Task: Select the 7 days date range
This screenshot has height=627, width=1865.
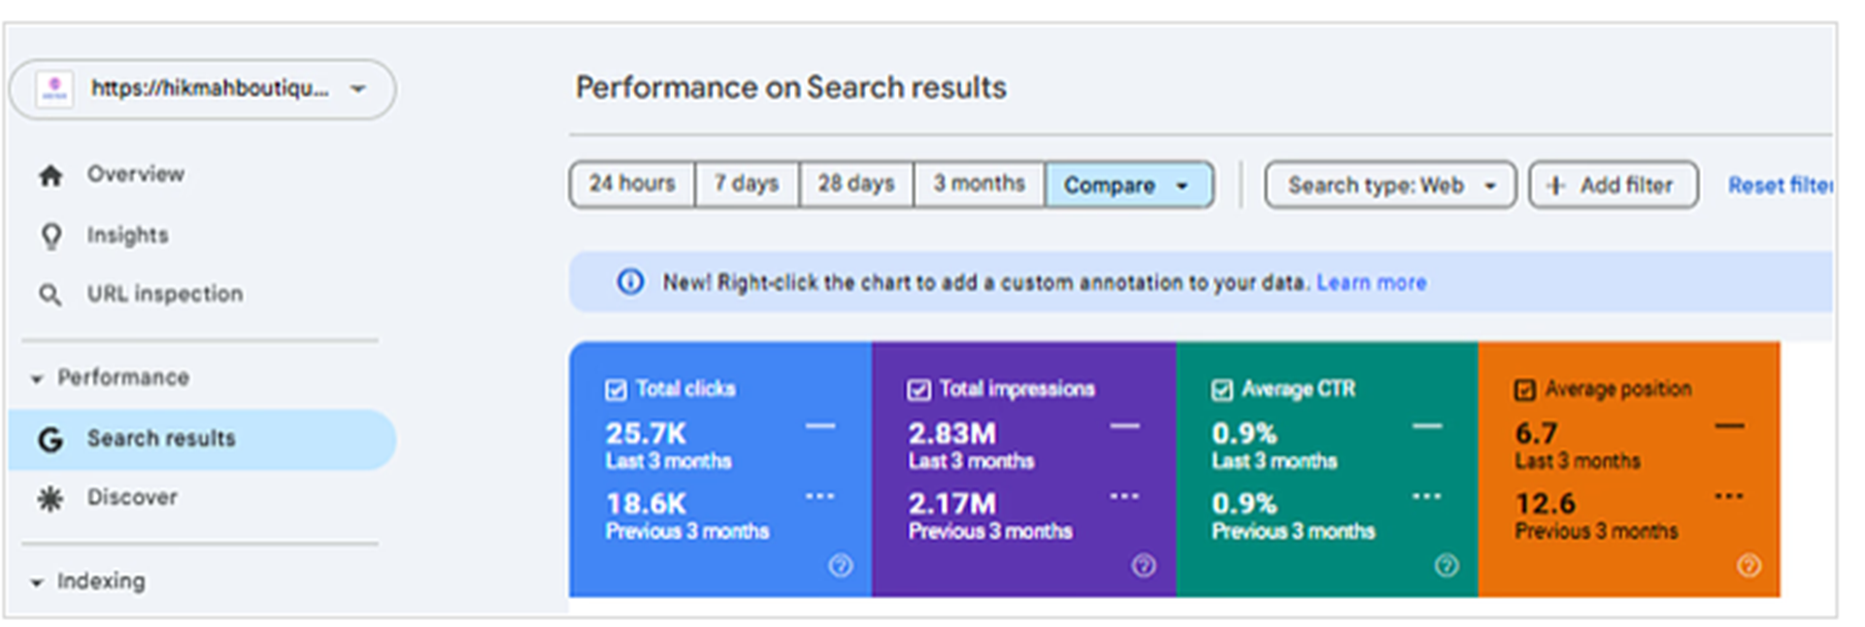Action: (747, 184)
